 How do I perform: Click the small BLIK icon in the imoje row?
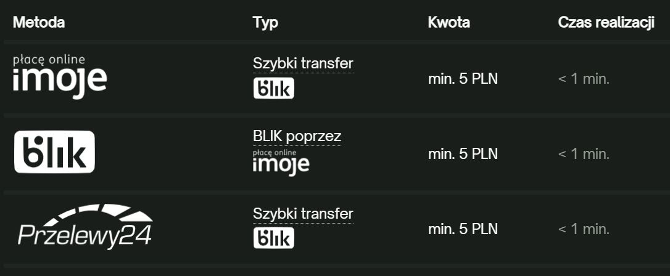(274, 88)
